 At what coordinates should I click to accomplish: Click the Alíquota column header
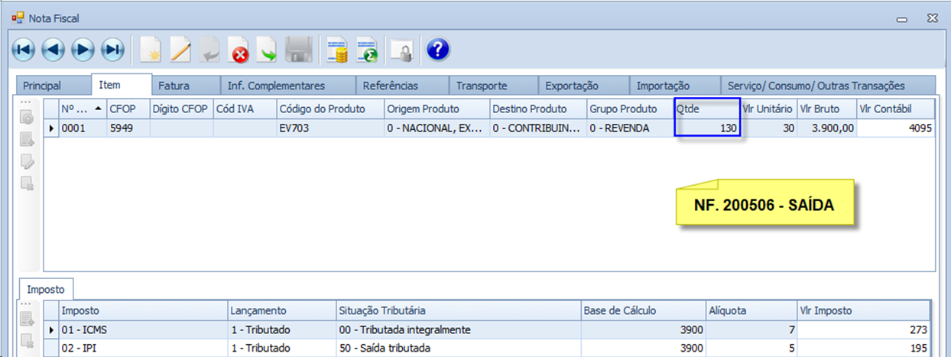[751, 310]
